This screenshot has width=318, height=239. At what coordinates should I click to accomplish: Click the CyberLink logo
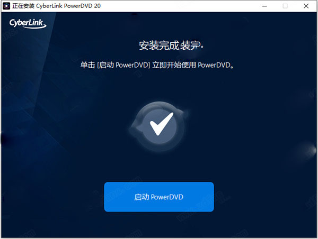coord(28,23)
